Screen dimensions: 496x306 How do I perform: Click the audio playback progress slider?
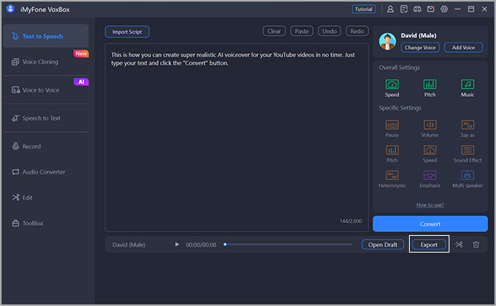pos(288,244)
